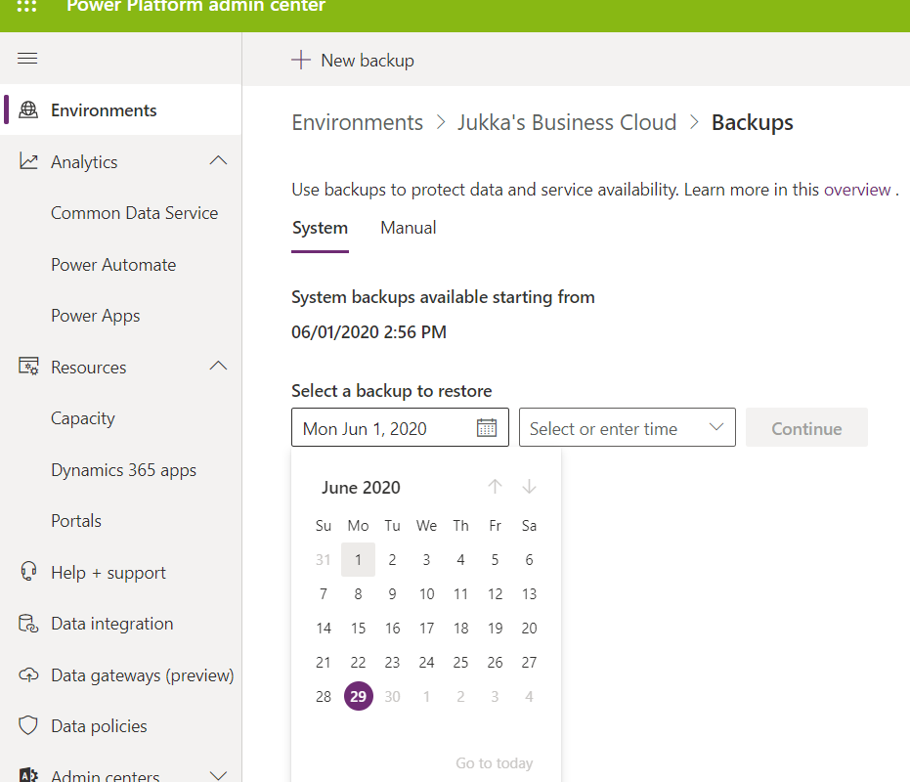Open Common Data Service analytics

(135, 213)
